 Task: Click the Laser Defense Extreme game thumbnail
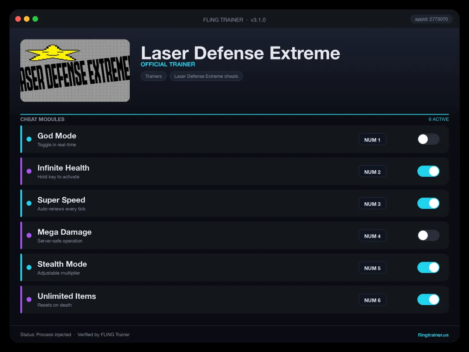(x=75, y=70)
